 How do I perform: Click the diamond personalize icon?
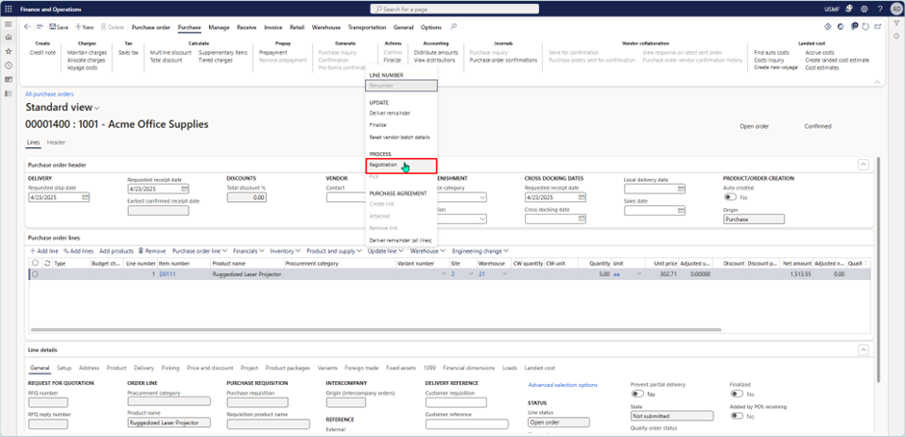(827, 27)
